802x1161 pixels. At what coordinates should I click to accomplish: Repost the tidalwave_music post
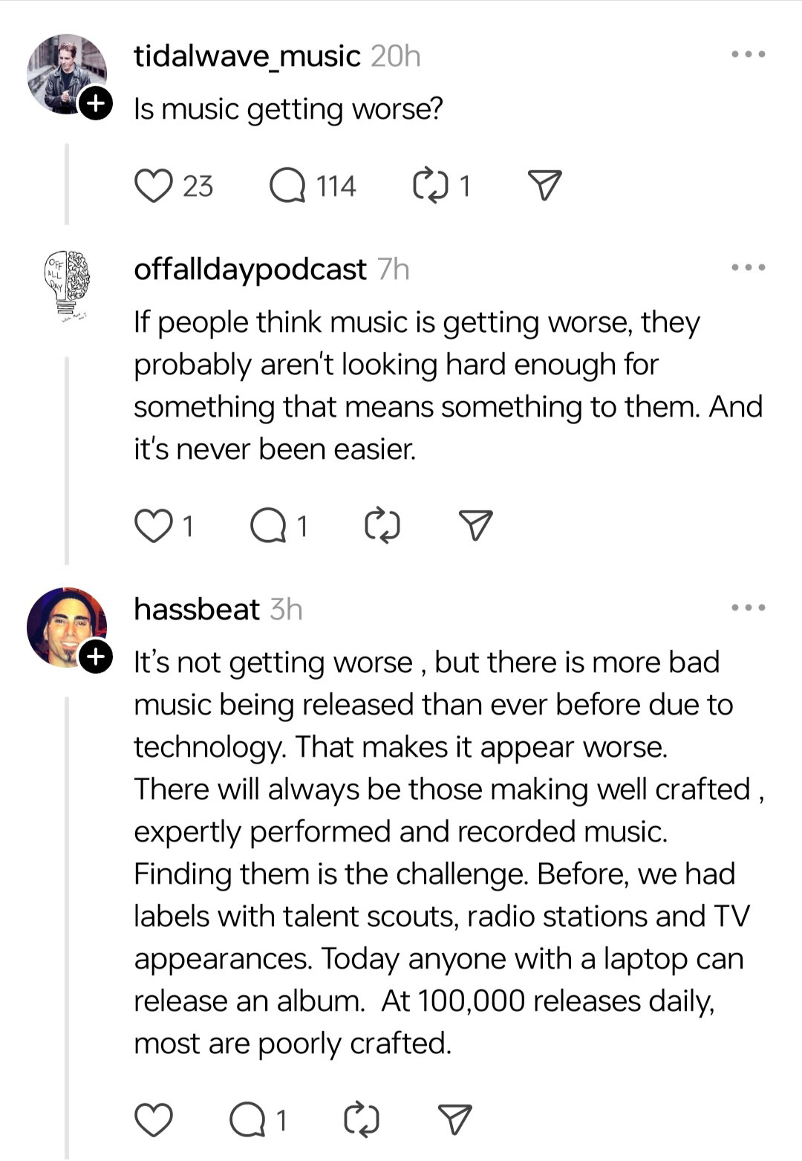click(x=430, y=186)
